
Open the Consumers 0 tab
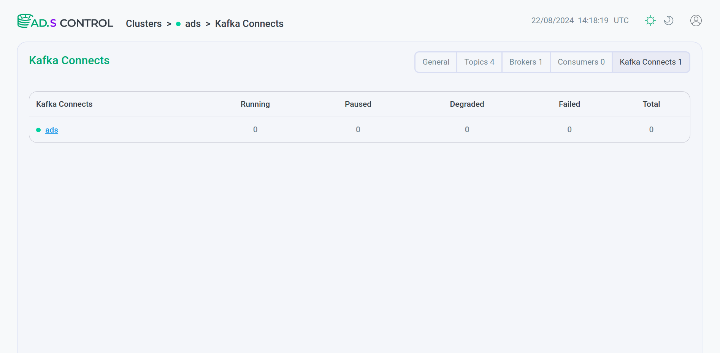(x=581, y=62)
